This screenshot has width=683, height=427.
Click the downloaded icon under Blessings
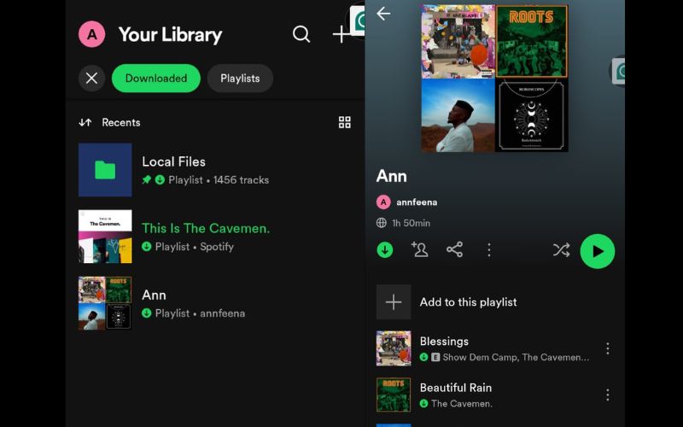(x=423, y=357)
